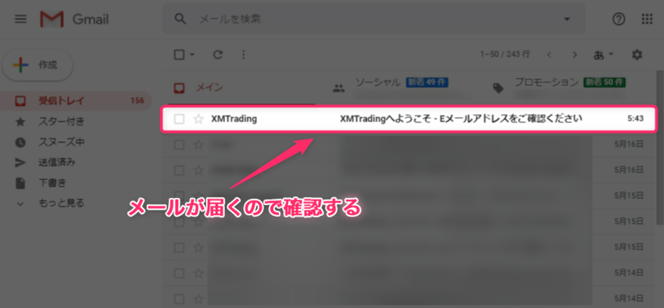The height and width of the screenshot is (308, 664).
Task: Tick the XMTrading email checkbox
Action: [x=179, y=119]
